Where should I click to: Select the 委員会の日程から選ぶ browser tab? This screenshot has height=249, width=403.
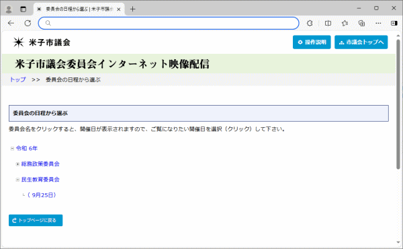[79, 9]
